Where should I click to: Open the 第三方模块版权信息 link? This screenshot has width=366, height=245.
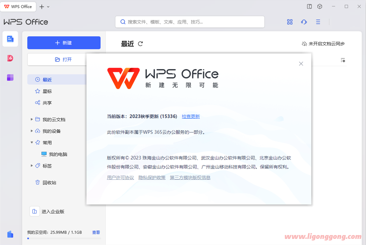[190, 177]
